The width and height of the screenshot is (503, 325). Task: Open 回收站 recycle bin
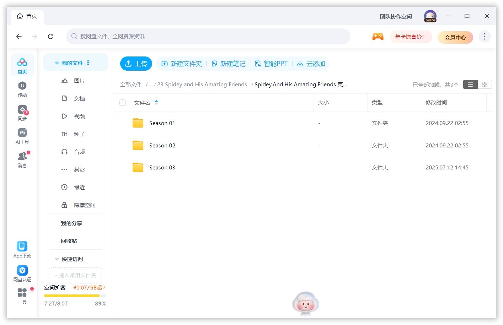(69, 241)
